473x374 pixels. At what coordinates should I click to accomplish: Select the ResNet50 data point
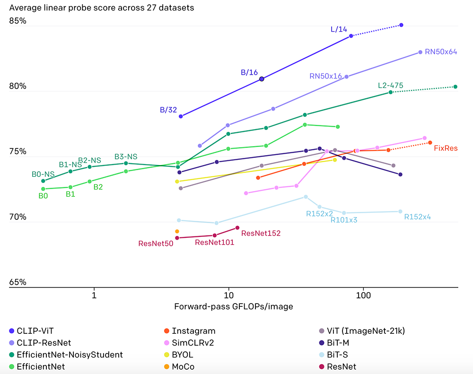click(x=177, y=238)
